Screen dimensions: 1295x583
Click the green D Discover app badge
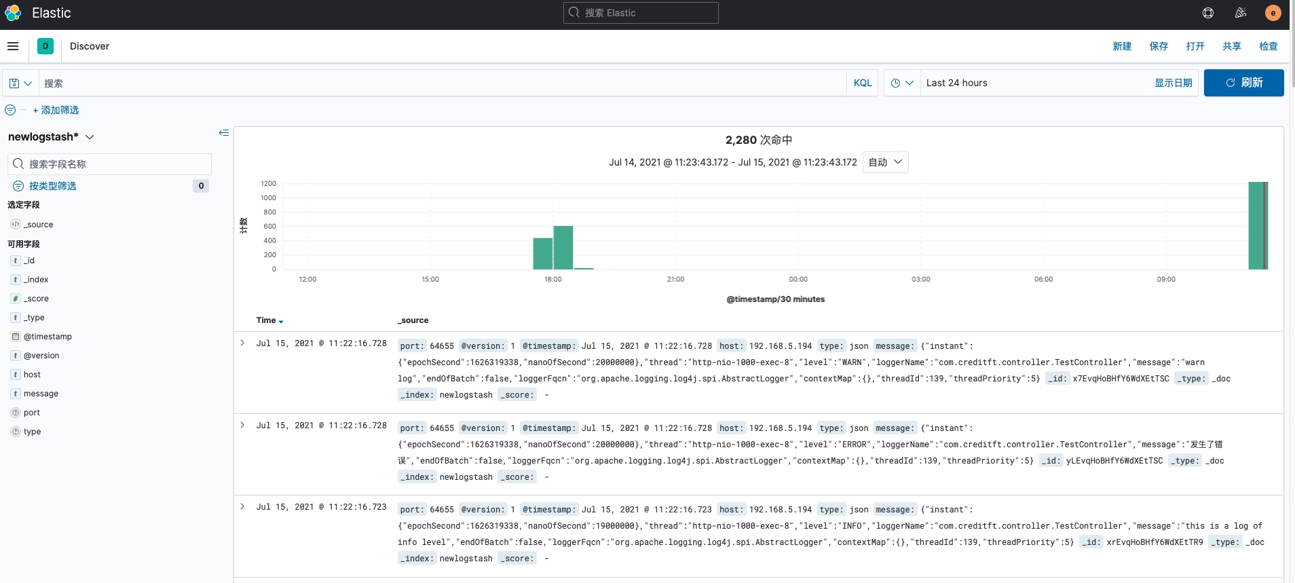tap(45, 46)
